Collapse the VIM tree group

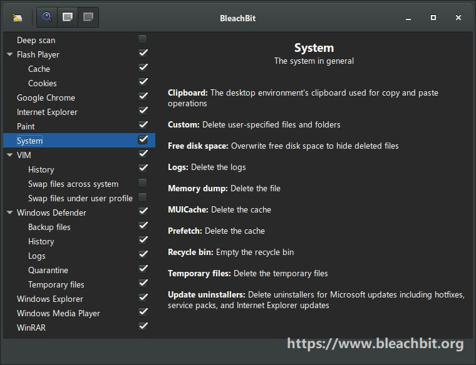(10, 155)
